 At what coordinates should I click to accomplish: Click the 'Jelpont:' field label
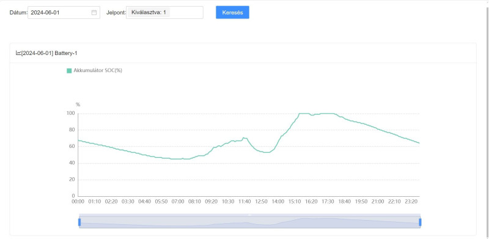[x=117, y=13]
